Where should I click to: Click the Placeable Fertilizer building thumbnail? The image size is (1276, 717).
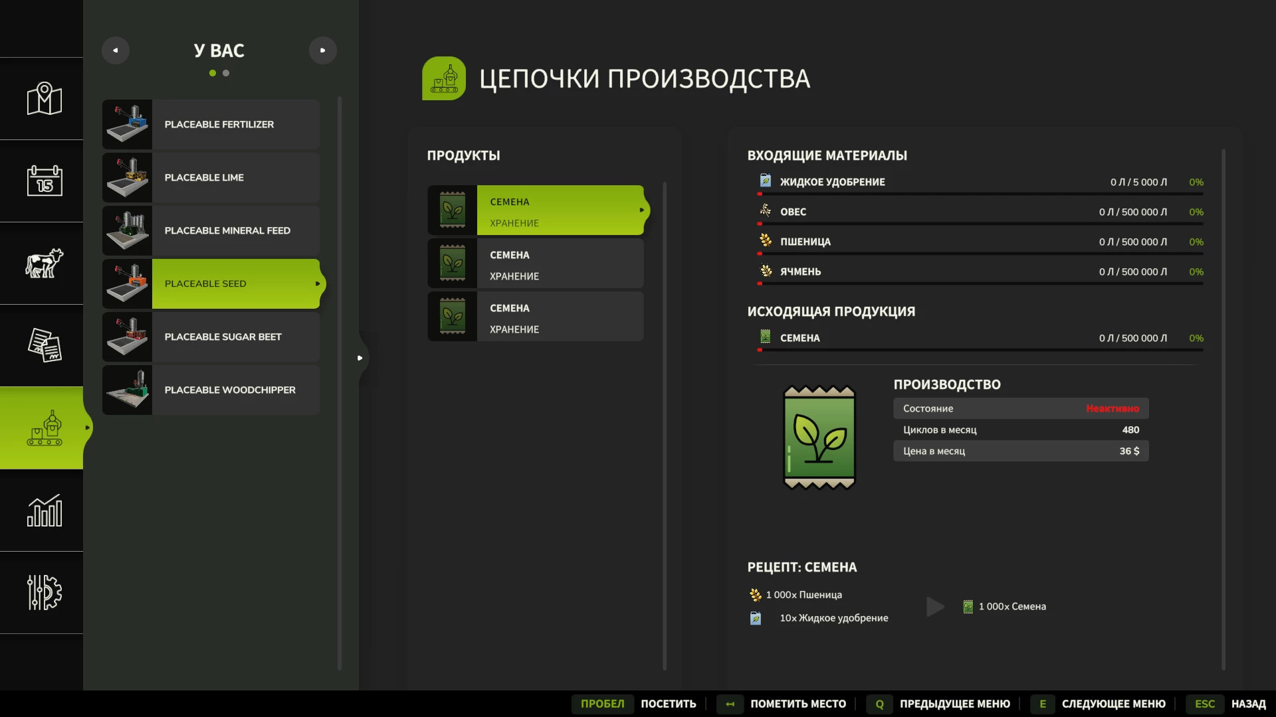pyautogui.click(x=127, y=125)
